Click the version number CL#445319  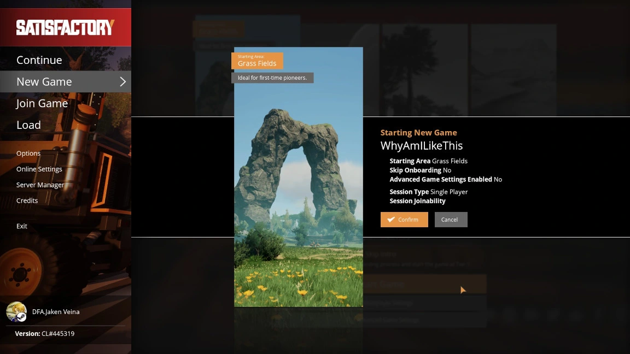pos(58,334)
